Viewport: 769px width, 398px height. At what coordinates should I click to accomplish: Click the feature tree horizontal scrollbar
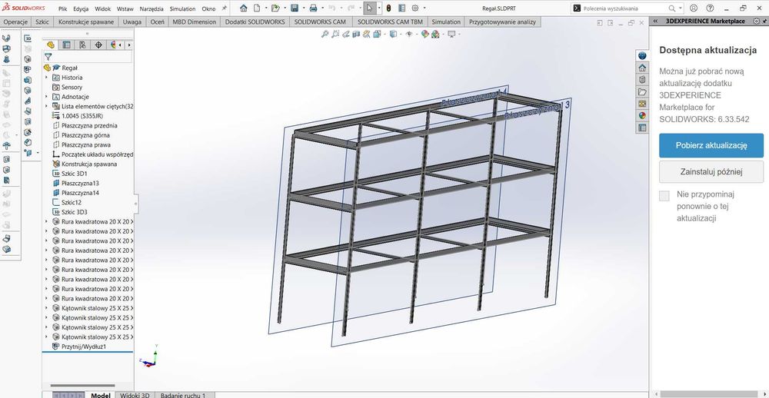(x=82, y=386)
